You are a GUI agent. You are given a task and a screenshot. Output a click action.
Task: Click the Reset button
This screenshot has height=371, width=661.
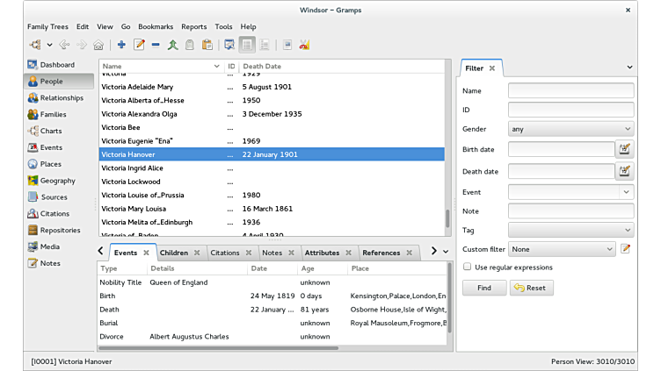(x=531, y=288)
